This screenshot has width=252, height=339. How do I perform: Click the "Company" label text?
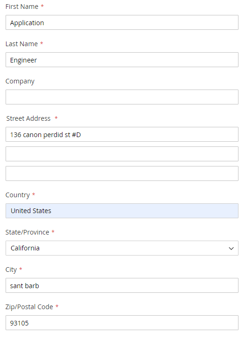(x=20, y=81)
